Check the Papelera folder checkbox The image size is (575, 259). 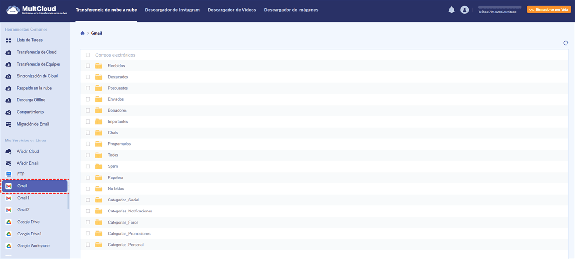[x=88, y=177]
